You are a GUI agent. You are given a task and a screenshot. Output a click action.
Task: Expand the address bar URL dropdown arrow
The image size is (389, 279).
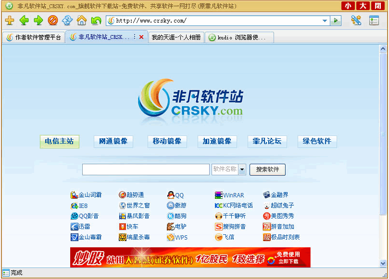[325, 21]
